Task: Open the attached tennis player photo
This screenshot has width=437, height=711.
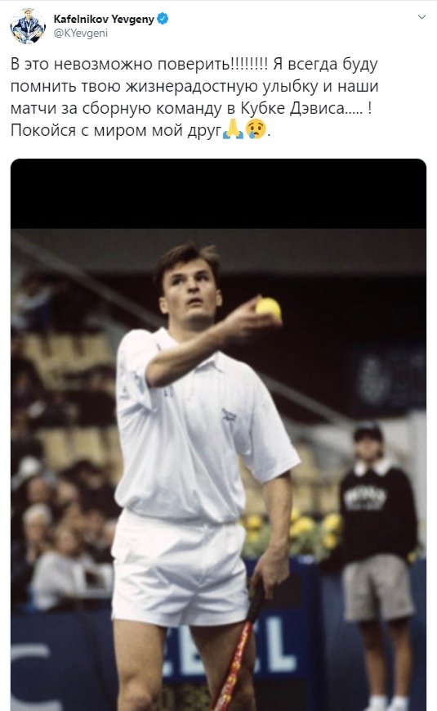Action: click(x=218, y=434)
